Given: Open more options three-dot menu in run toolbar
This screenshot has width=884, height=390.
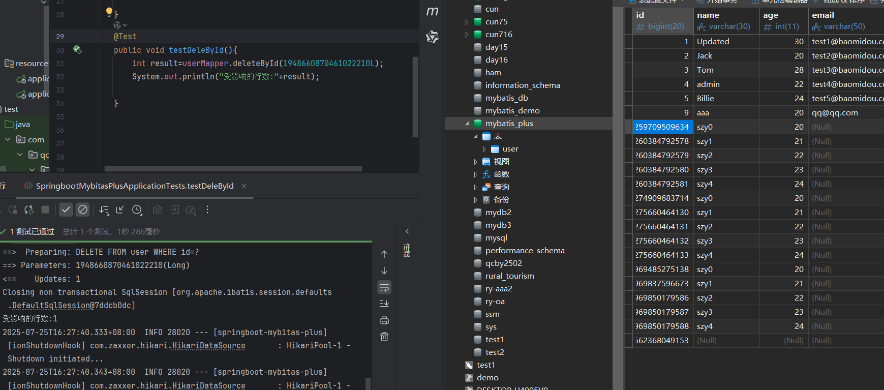Looking at the screenshot, I should coord(207,209).
